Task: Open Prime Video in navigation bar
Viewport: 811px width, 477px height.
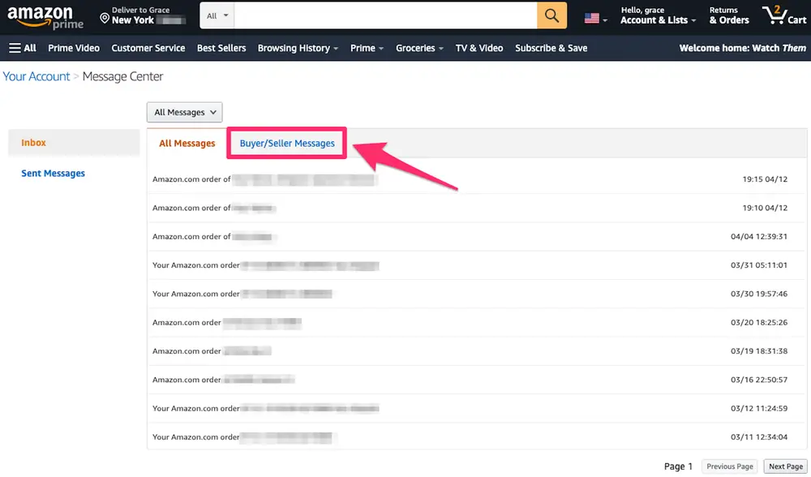Action: tap(74, 48)
